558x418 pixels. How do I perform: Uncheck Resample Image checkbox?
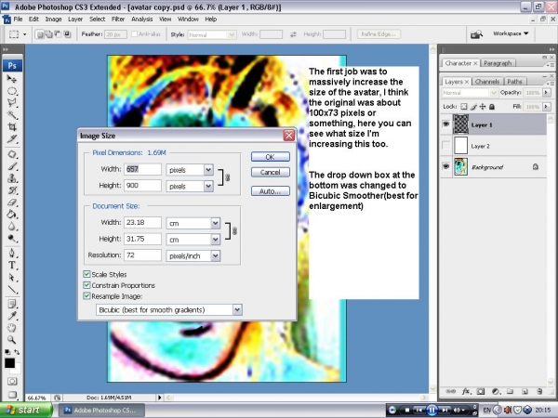[x=86, y=295]
